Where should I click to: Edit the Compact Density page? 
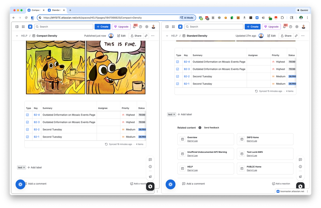tap(121, 36)
